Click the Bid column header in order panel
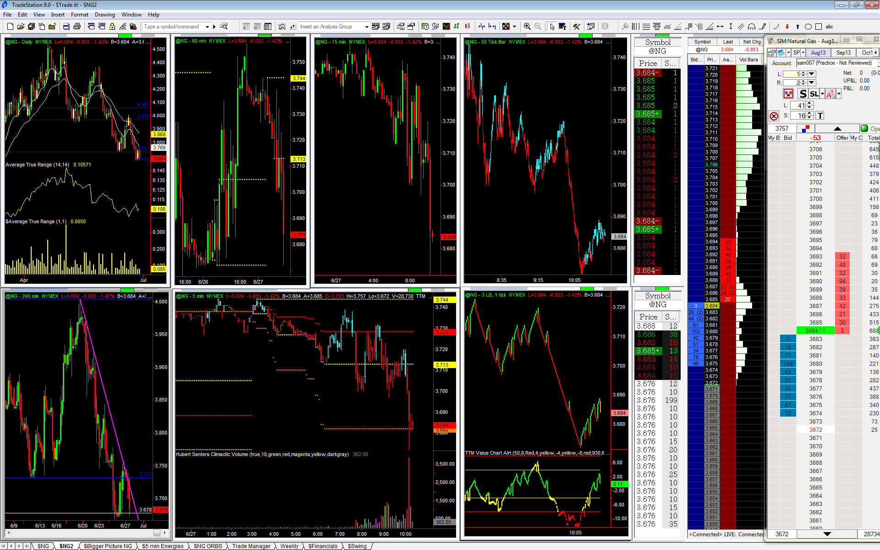The height and width of the screenshot is (550, 880). (x=788, y=138)
